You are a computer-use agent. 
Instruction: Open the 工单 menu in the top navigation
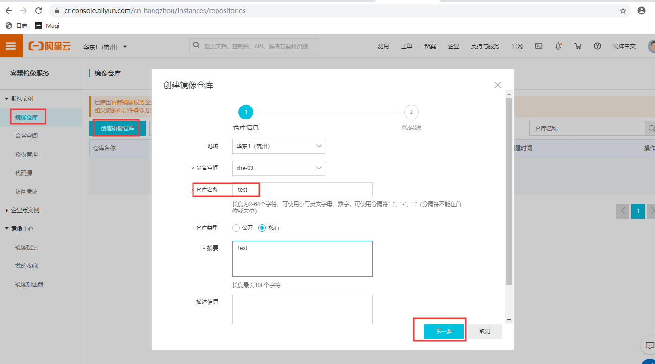pos(406,46)
